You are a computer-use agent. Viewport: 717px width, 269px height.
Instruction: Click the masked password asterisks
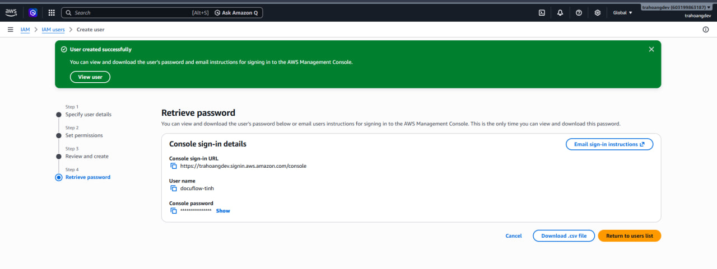196,211
